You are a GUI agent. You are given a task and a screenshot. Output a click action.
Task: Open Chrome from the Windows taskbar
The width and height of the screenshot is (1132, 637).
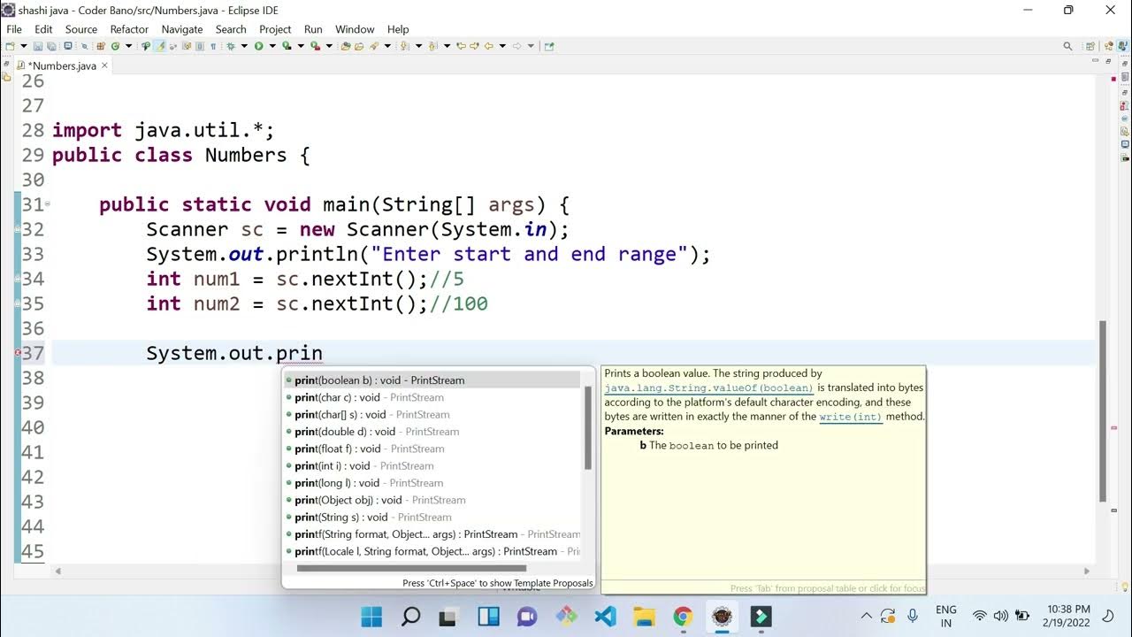(683, 616)
